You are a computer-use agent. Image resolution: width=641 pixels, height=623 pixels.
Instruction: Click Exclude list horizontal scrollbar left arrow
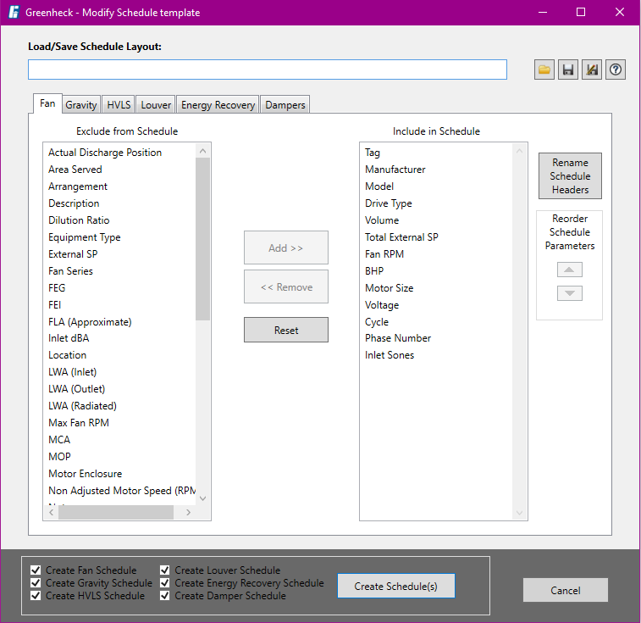coord(52,512)
